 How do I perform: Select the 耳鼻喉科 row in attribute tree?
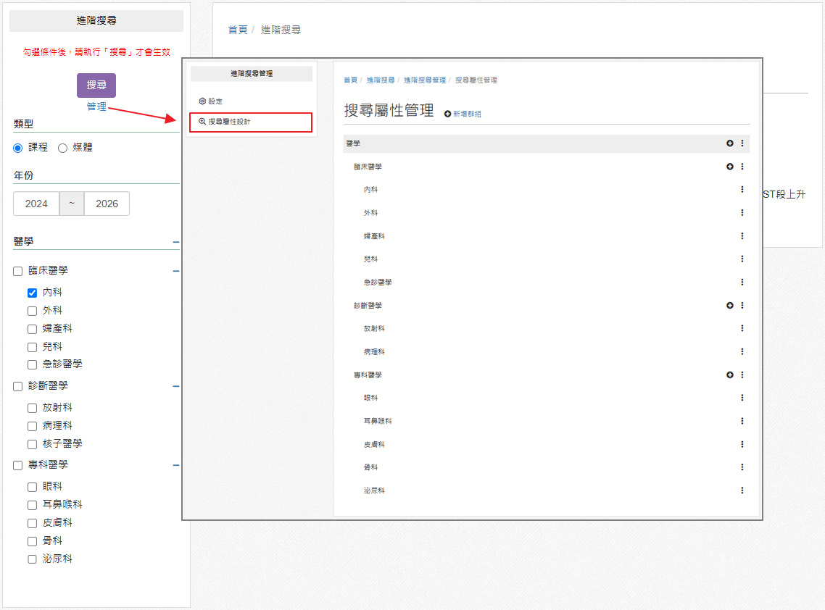click(546, 421)
